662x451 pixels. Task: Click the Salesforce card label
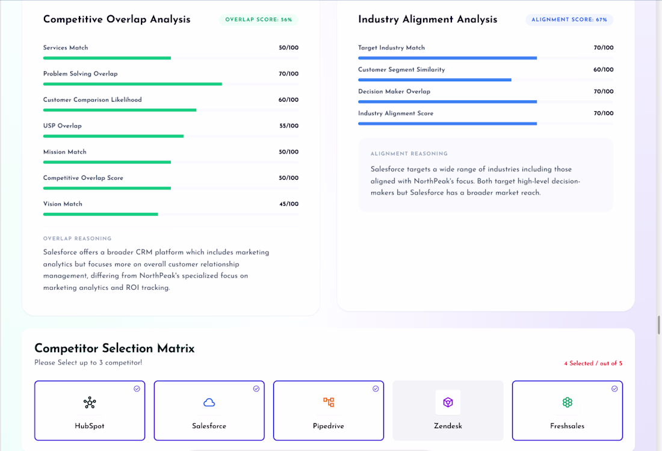click(x=209, y=426)
